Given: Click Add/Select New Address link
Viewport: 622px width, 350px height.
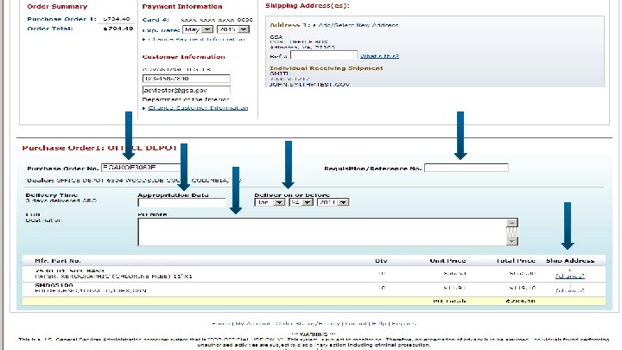Looking at the screenshot, I should (359, 25).
